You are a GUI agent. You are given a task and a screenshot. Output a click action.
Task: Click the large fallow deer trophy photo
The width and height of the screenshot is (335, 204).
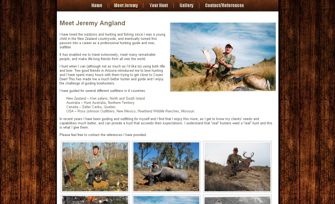pos(223,57)
